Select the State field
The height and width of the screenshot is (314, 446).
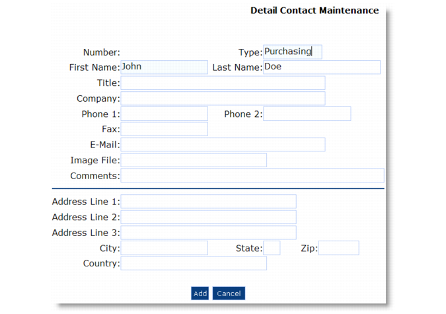pyautogui.click(x=272, y=248)
